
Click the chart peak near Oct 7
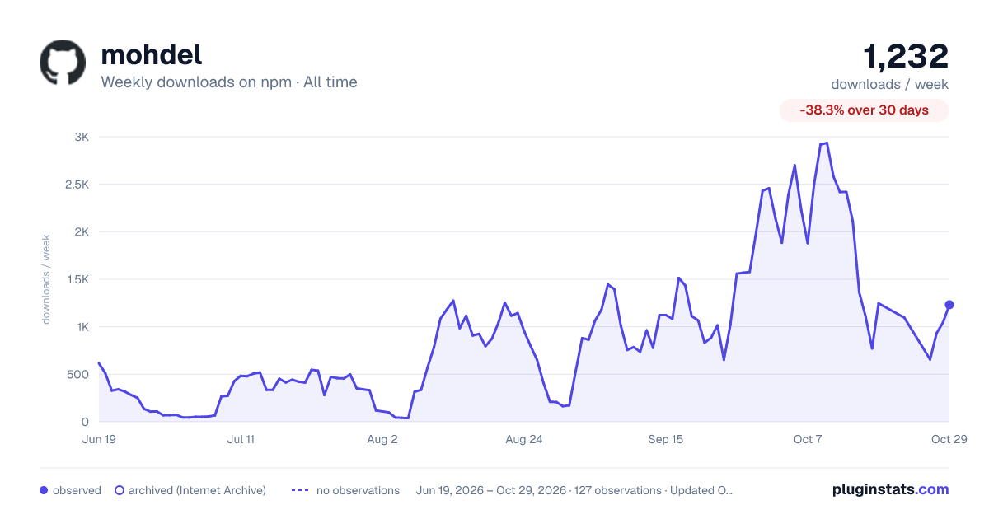coord(827,143)
